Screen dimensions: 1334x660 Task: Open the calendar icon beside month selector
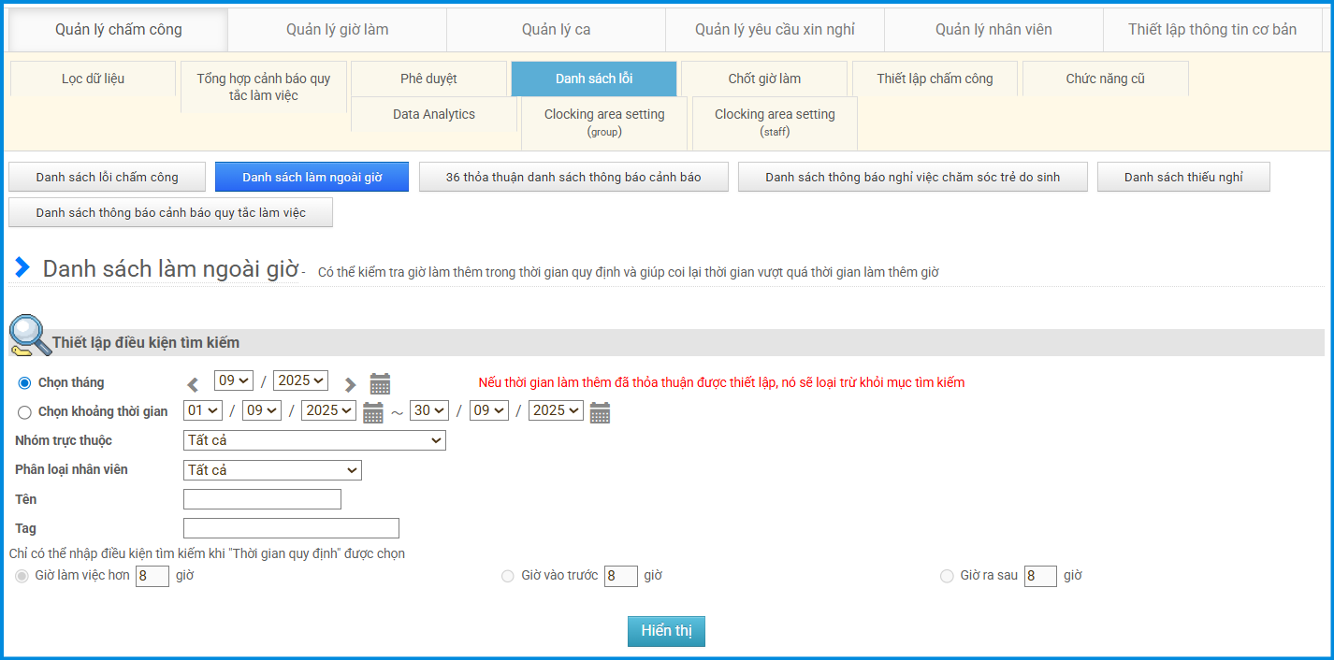tap(380, 383)
